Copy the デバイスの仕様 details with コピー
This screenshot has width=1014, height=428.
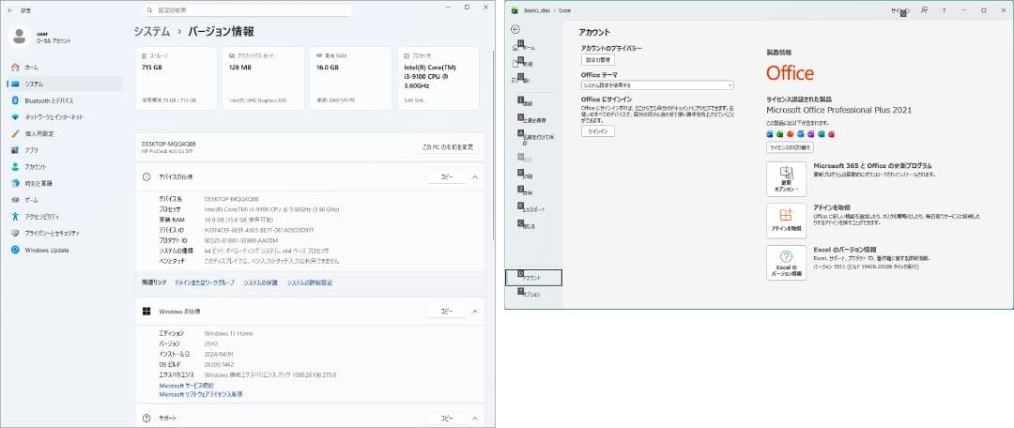[x=447, y=176]
